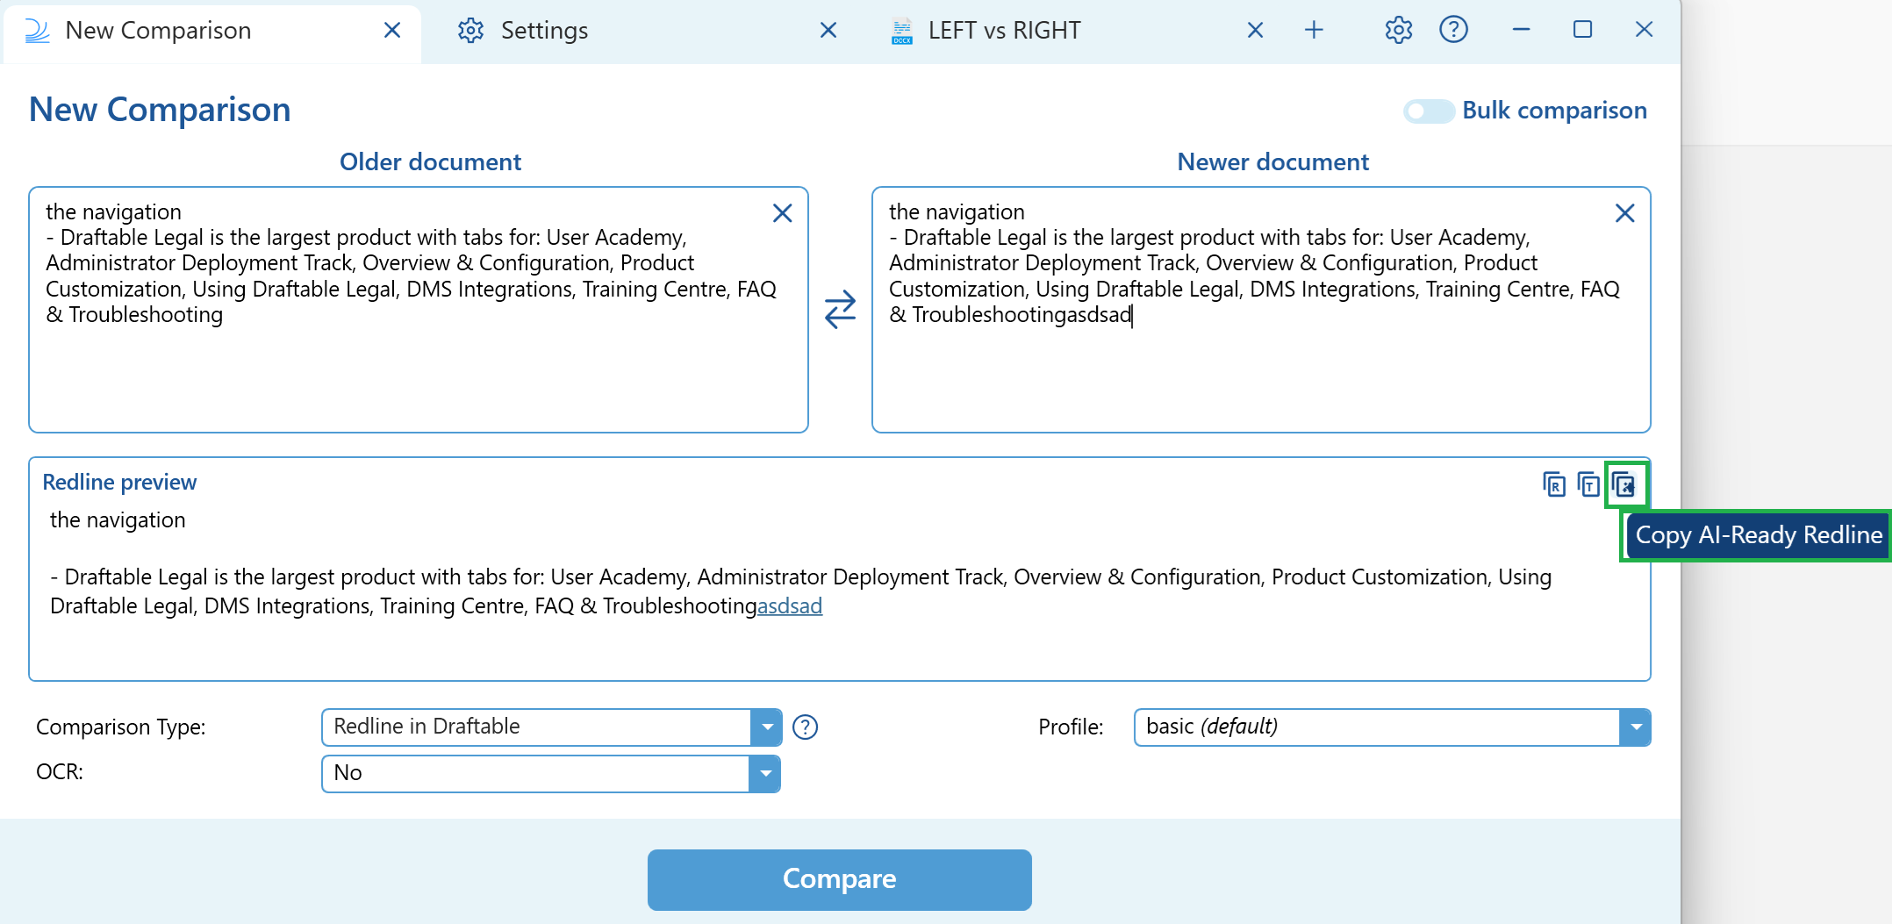Click the 'Comparison Type:' label
Viewport: 1892px width, 924px height.
point(121,727)
